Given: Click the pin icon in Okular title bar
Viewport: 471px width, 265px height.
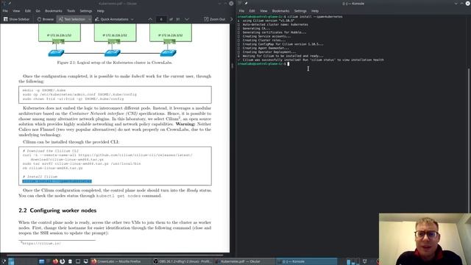Looking at the screenshot, I should [x=10, y=3].
